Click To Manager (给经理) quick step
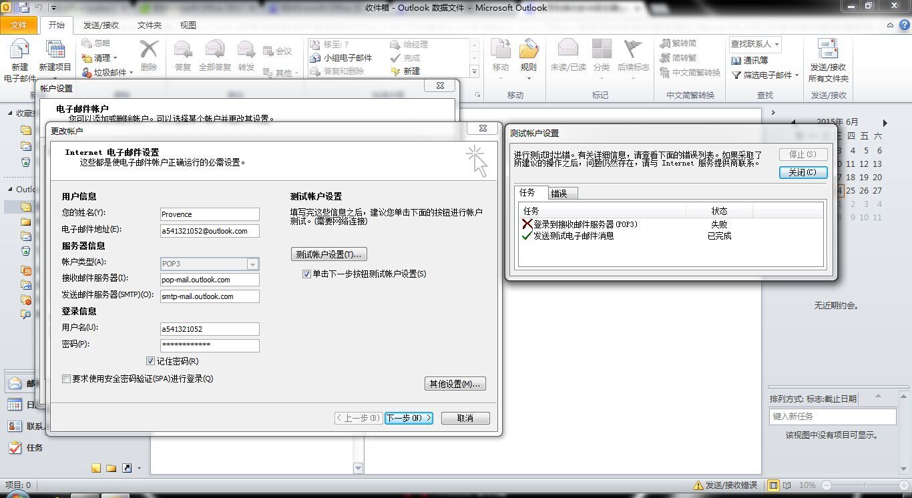This screenshot has height=498, width=912. tap(409, 45)
